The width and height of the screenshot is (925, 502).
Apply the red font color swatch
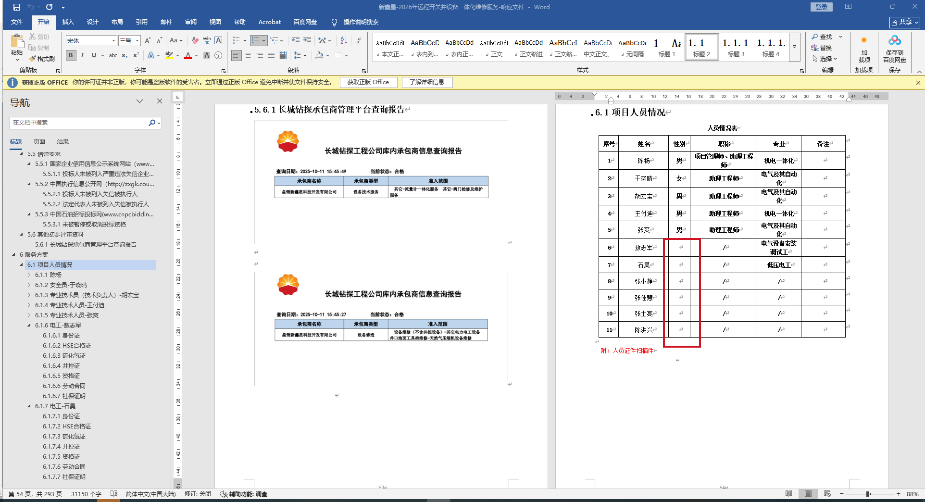pos(188,55)
